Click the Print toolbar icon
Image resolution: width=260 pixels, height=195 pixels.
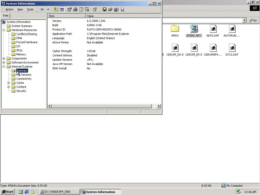click(x=75, y=9)
